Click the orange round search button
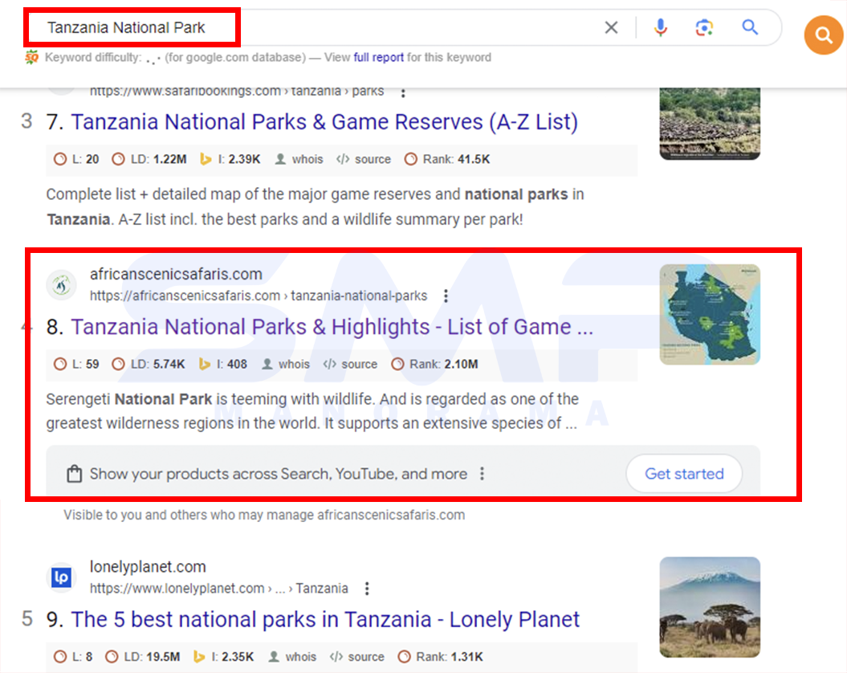Image resolution: width=847 pixels, height=673 pixels. point(823,35)
